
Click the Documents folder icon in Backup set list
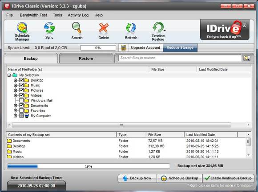tap(9, 141)
